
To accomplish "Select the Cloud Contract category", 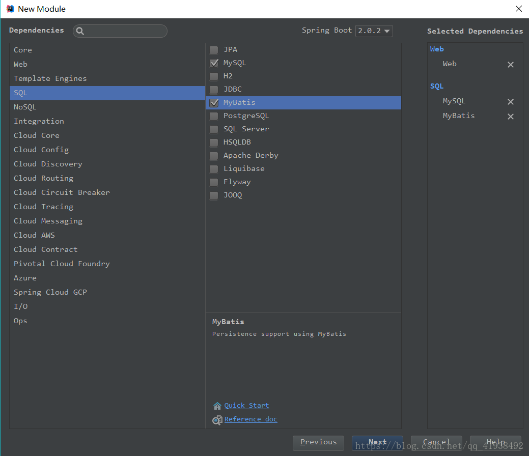I will click(x=107, y=249).
